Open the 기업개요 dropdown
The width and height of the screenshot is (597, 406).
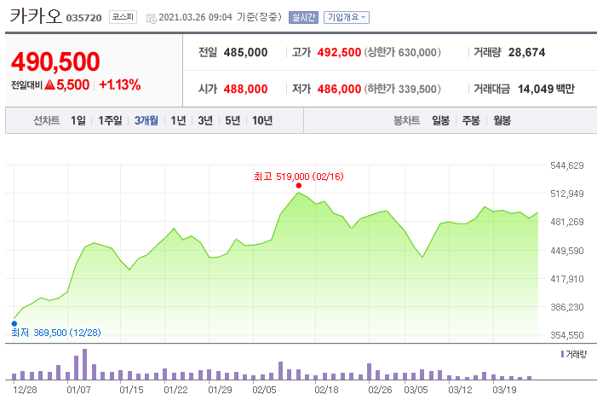(x=347, y=18)
